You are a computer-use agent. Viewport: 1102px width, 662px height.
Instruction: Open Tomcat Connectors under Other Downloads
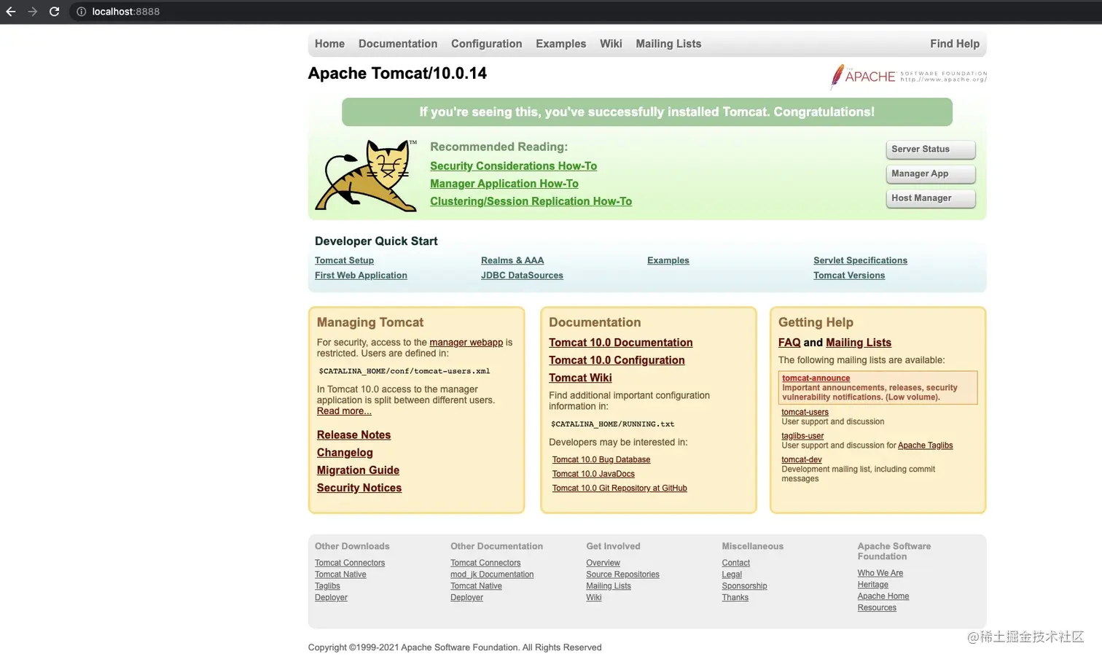pos(350,563)
